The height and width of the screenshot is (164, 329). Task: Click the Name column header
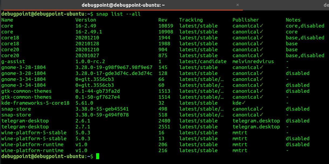(x=7, y=20)
